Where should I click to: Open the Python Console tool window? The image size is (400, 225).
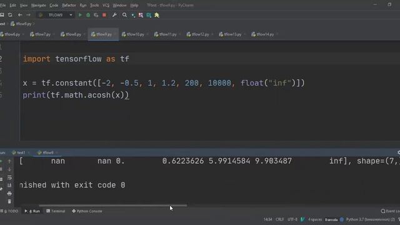(x=87, y=211)
